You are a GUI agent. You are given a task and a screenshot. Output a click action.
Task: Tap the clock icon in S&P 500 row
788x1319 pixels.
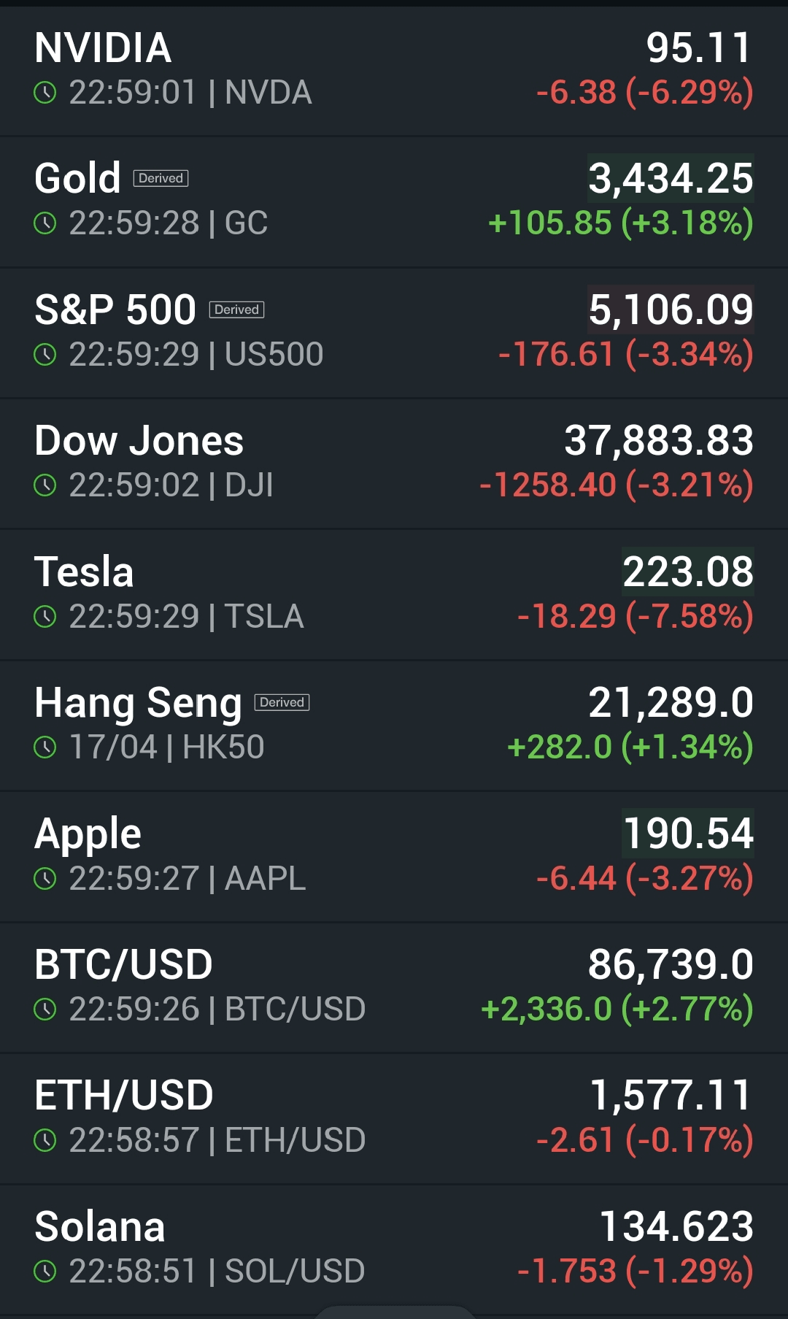(x=45, y=355)
